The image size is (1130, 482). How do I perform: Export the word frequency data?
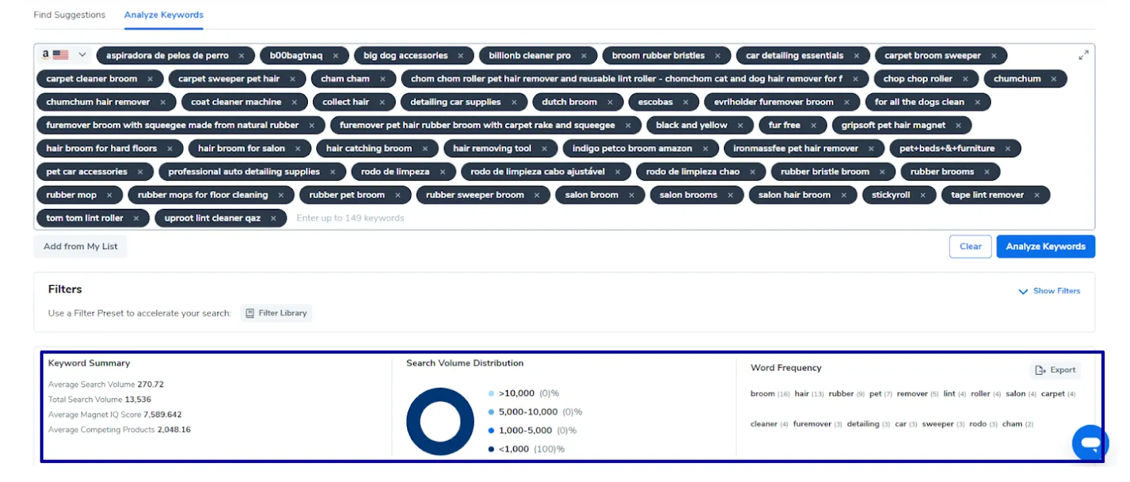coord(1055,370)
